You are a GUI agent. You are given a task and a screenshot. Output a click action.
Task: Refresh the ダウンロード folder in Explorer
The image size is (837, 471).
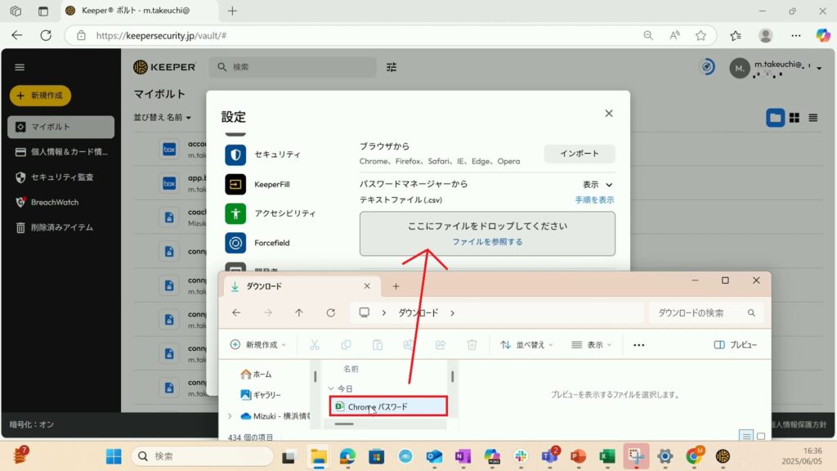pos(331,313)
